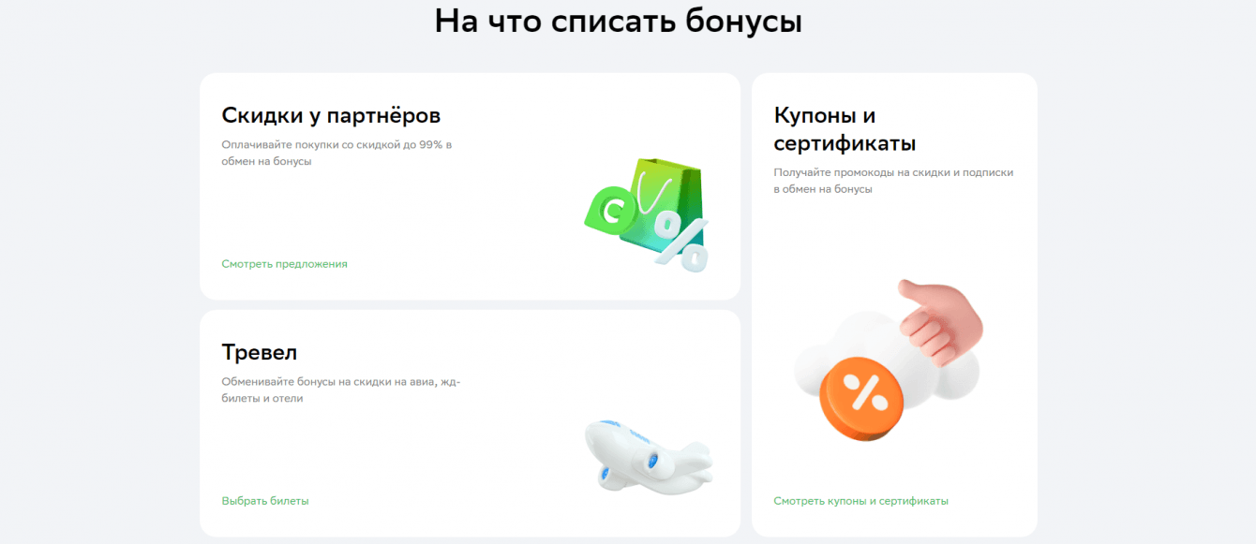Viewport: 1256px width, 544px height.
Task: Open the 'Смотреть предложения' link
Action: (x=284, y=264)
